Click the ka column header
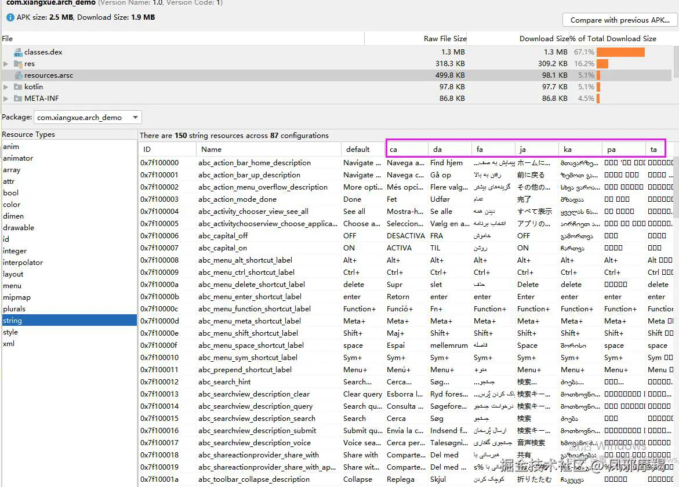679x487 pixels. coord(580,150)
